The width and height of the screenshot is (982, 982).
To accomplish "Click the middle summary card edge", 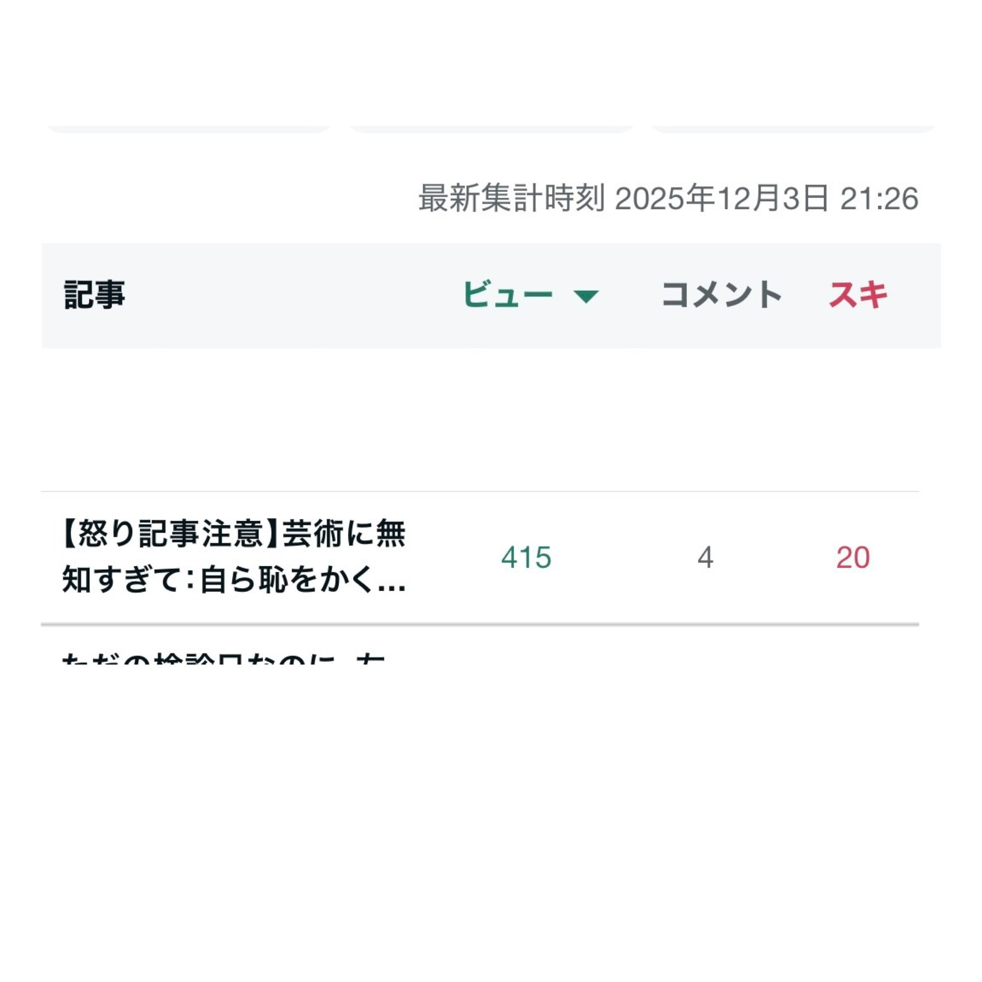I will (491, 129).
